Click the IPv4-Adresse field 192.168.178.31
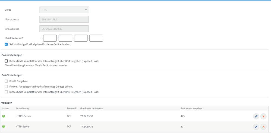Screen dimensions: 271x133 [x=64, y=19]
